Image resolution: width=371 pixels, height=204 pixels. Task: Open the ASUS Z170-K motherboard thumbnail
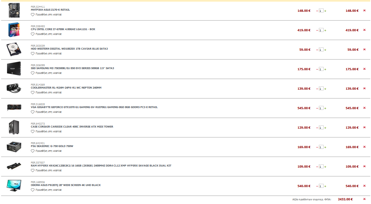point(14,10)
